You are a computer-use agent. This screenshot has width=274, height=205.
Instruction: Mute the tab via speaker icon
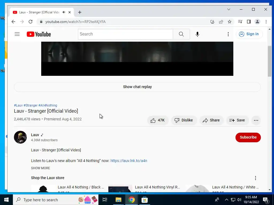point(64,12)
